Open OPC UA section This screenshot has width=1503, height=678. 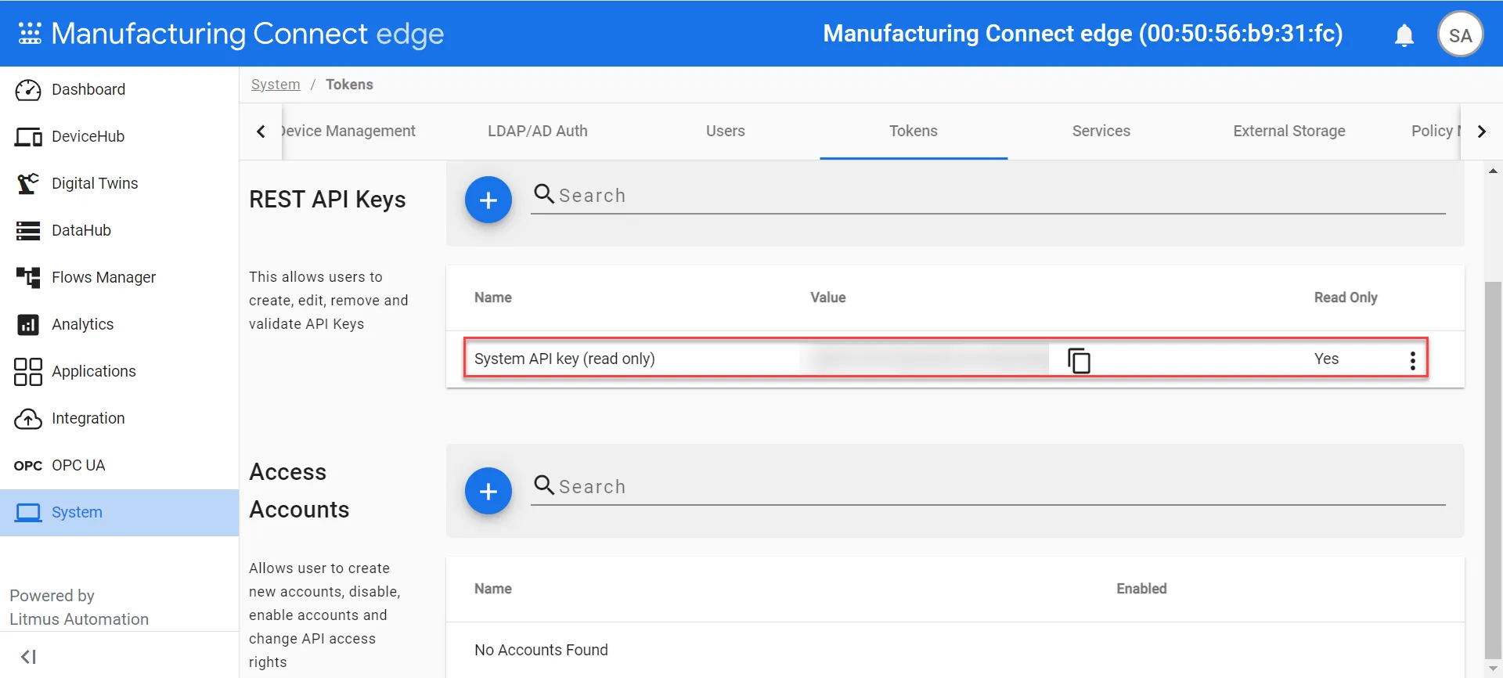(x=119, y=465)
